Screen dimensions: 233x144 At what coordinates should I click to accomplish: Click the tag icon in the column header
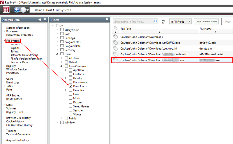click(x=115, y=28)
